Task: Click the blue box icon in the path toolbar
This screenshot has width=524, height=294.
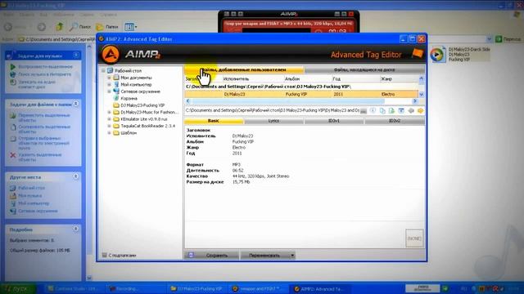Action: click(401, 111)
